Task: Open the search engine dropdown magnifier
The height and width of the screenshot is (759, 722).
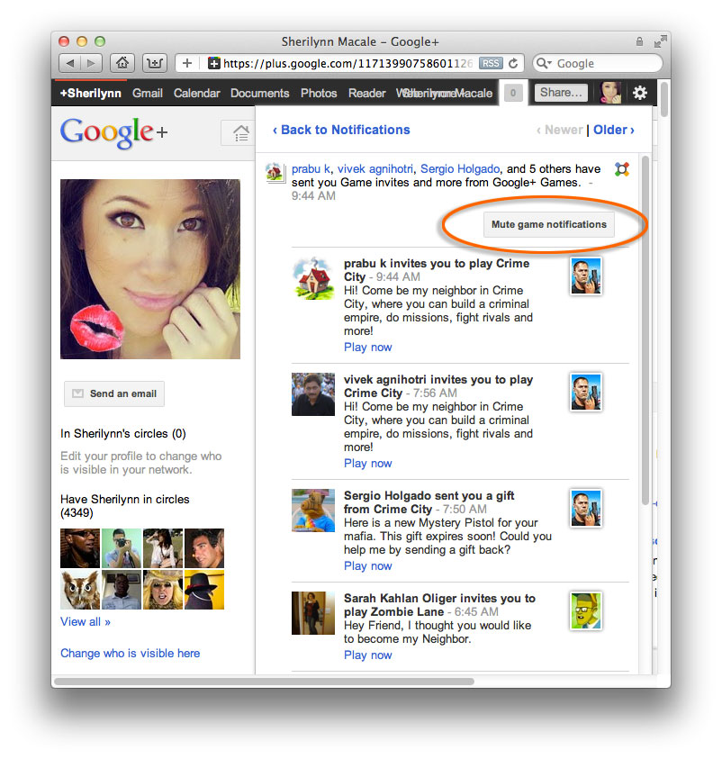Action: pyautogui.click(x=544, y=63)
